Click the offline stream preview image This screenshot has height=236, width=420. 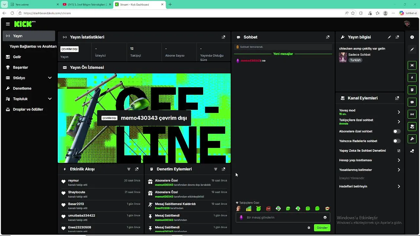point(144,118)
